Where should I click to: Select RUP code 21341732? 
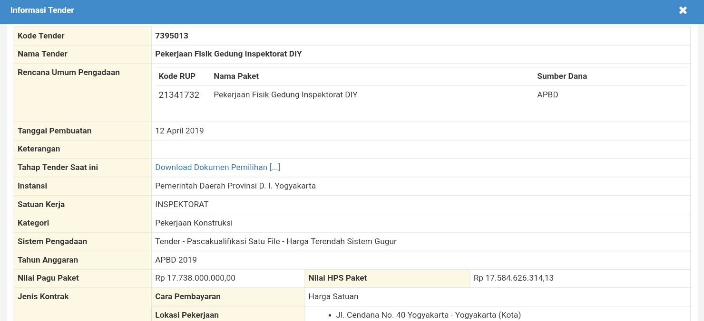[179, 94]
